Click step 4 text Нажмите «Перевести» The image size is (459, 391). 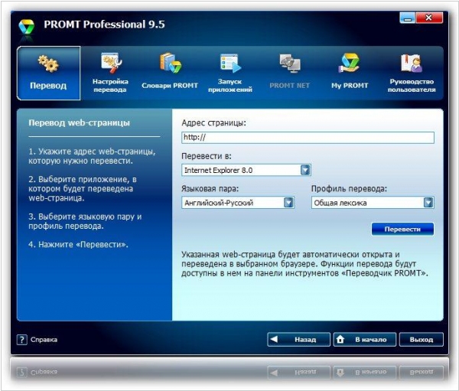79,245
